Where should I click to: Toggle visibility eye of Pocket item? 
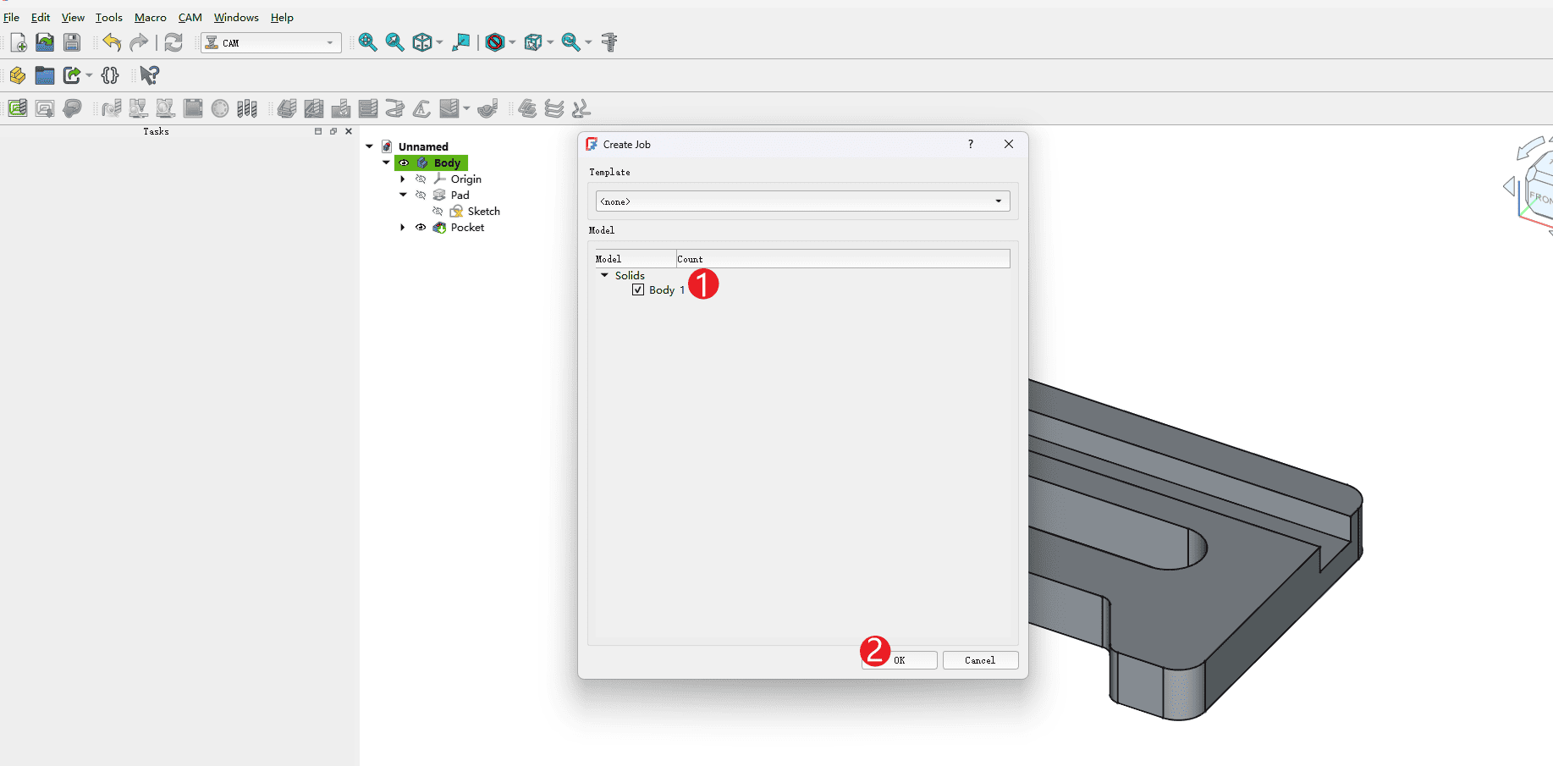coord(421,228)
